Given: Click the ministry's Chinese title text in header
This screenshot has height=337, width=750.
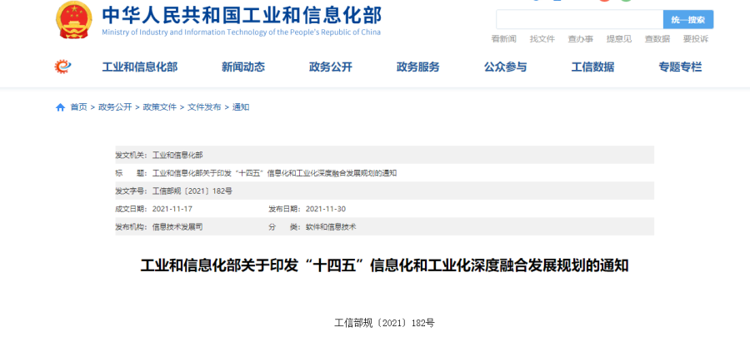Looking at the screenshot, I should click(x=242, y=15).
